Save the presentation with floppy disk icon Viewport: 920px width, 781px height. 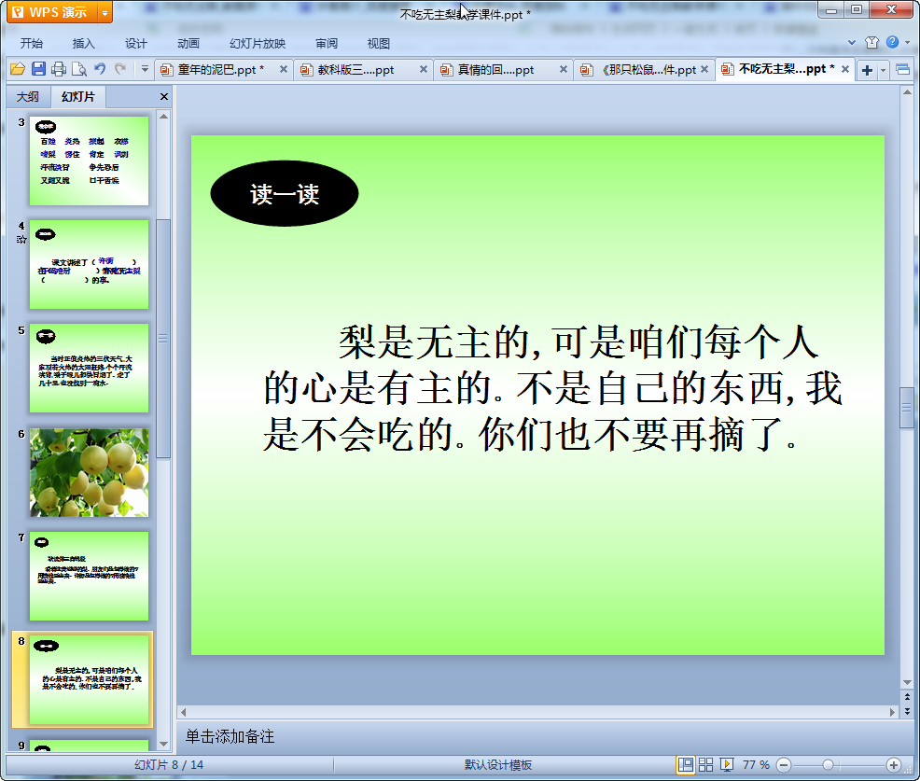pyautogui.click(x=39, y=69)
